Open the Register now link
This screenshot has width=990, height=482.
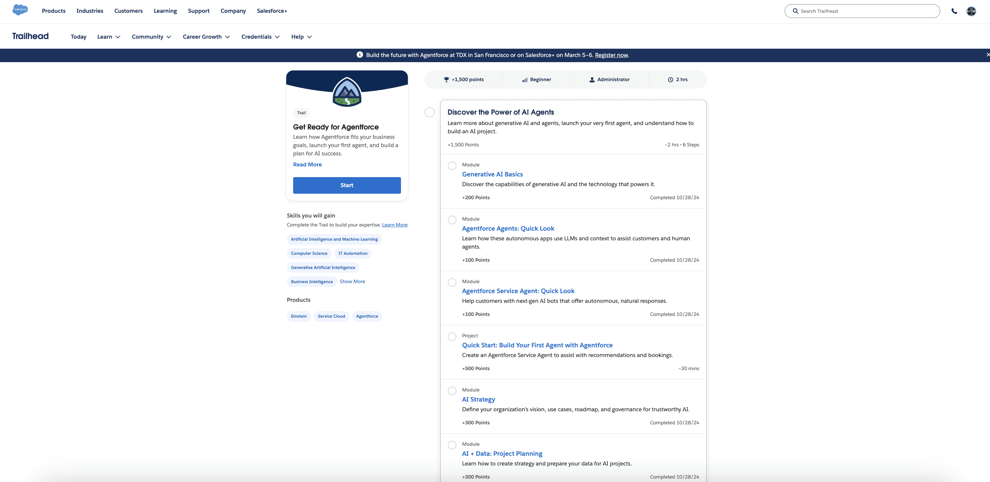pyautogui.click(x=611, y=55)
